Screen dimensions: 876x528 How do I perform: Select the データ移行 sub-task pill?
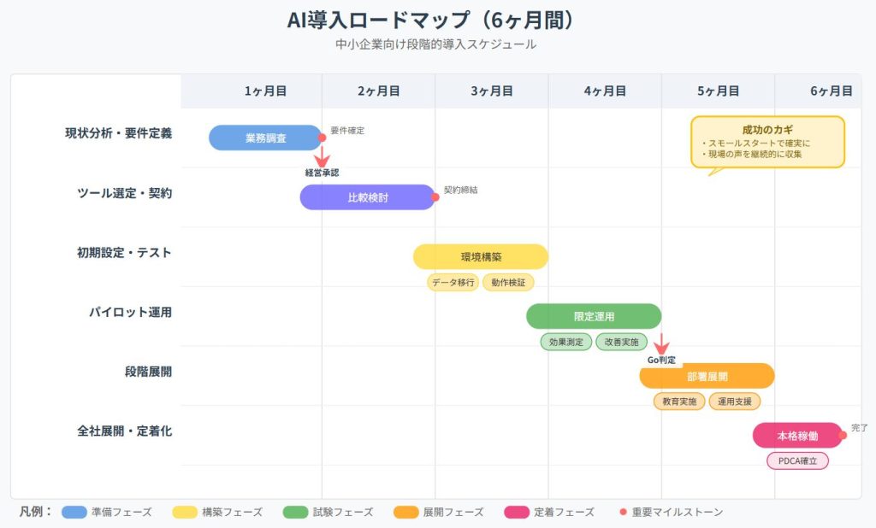tap(453, 282)
